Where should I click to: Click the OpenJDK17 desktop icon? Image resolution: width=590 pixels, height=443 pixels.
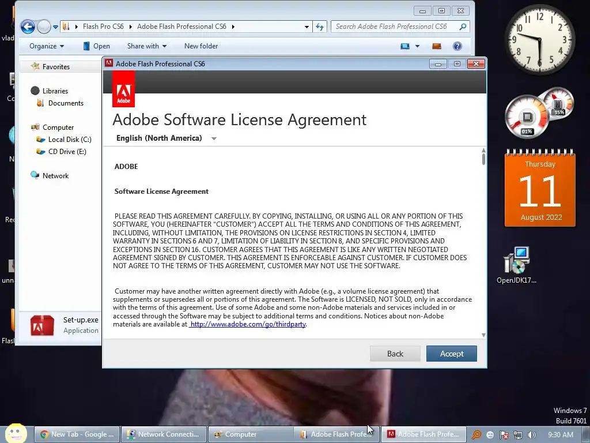517,265
